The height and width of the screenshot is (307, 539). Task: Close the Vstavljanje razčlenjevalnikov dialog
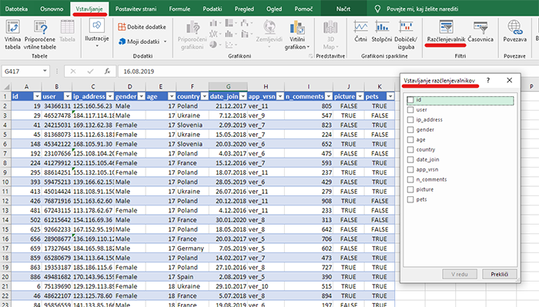tap(510, 80)
